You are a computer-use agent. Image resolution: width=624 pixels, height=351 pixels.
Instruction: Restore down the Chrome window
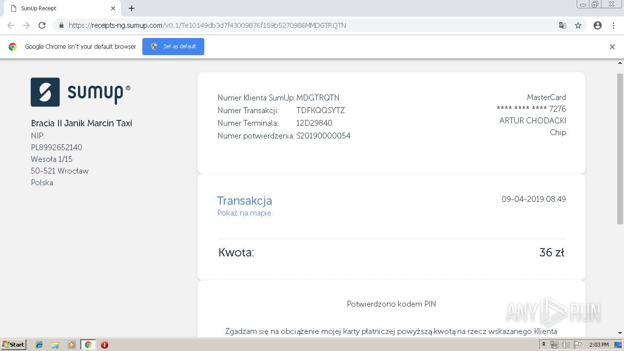pos(595,4)
